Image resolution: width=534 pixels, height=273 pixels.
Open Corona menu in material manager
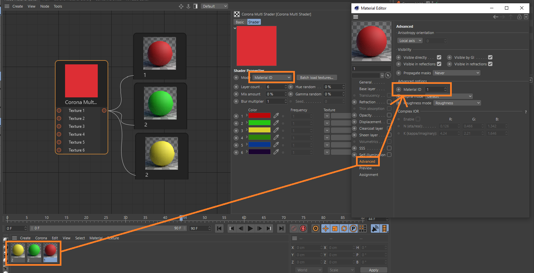click(41, 238)
